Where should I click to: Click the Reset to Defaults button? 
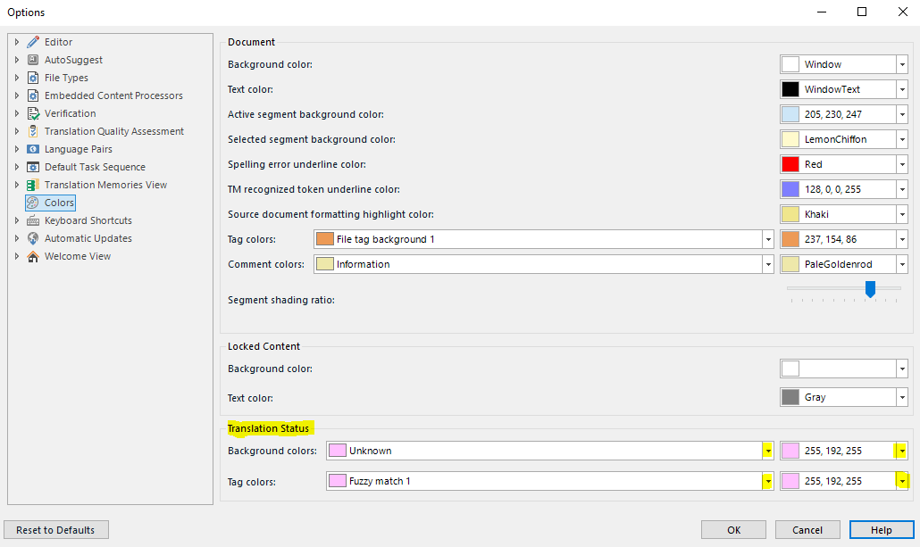tap(55, 530)
